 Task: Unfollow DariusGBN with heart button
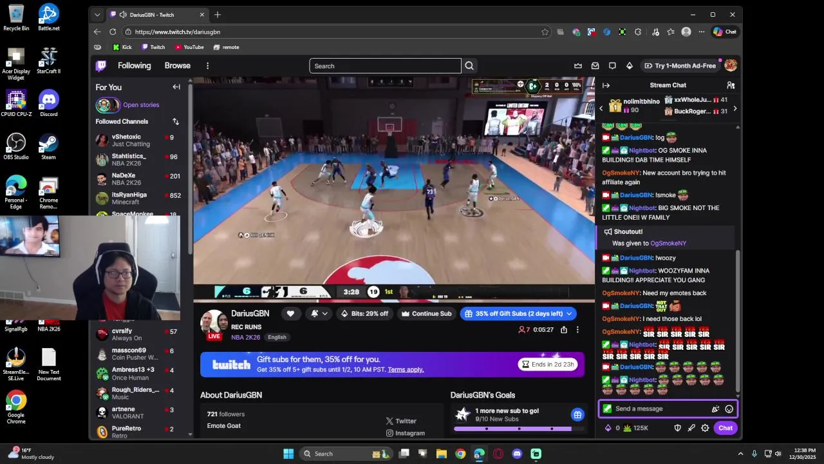click(290, 314)
